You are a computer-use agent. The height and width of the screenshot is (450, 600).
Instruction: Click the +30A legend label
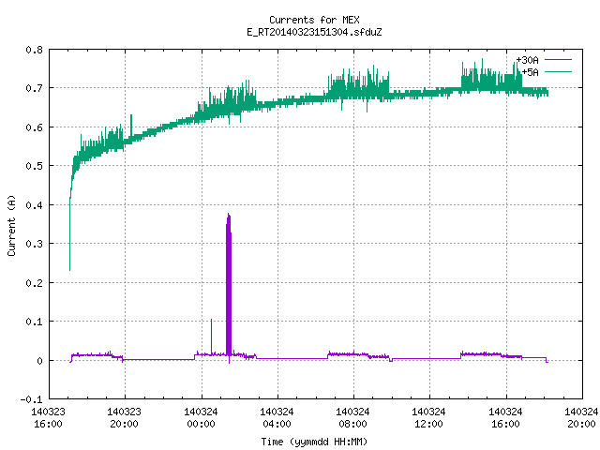click(x=527, y=60)
